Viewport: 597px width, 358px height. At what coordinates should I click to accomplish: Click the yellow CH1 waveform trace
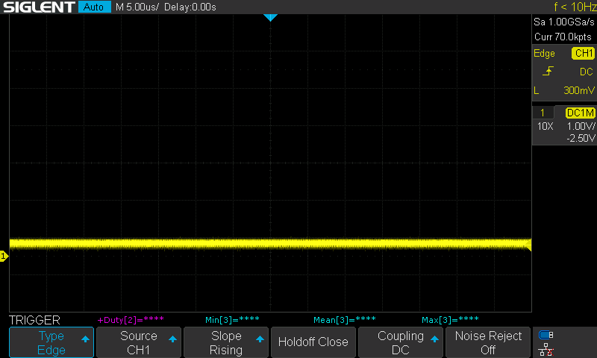[x=270, y=244]
